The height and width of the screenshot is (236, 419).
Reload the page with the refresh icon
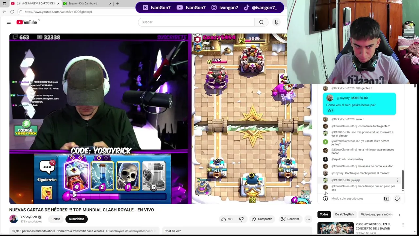coord(12,11)
